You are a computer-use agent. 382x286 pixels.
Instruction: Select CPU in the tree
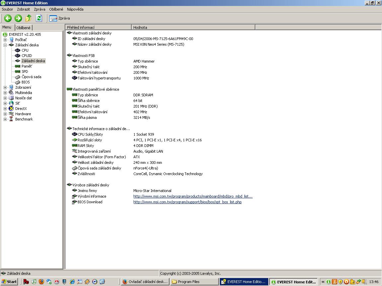(25, 50)
